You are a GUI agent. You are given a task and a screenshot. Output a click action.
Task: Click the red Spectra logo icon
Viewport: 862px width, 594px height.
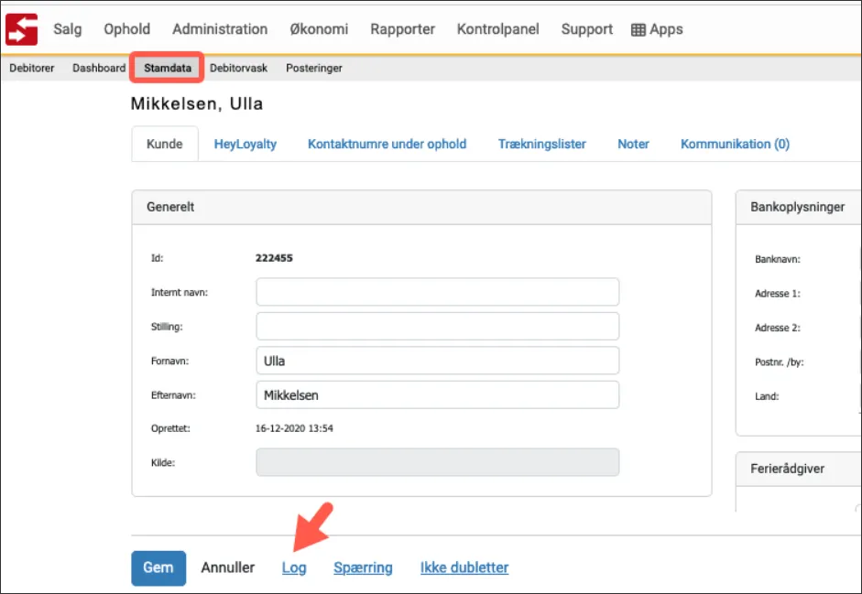pos(20,27)
